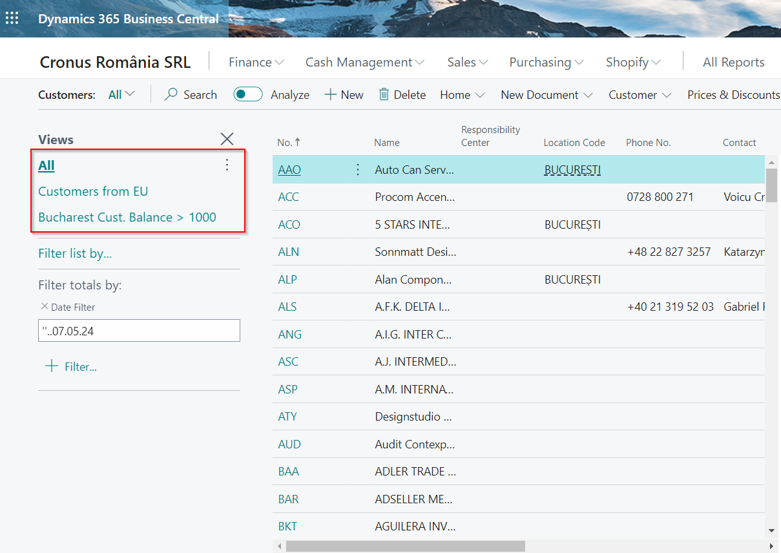Open Prices & Discounts menu
The height and width of the screenshot is (553, 781).
point(734,95)
